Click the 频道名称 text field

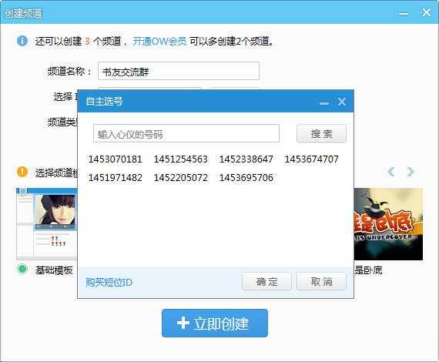(179, 71)
